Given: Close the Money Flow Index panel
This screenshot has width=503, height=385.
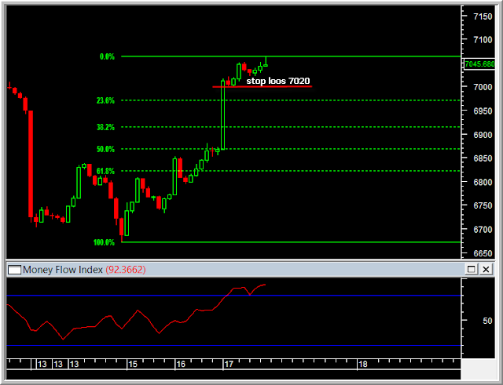Looking at the screenshot, I should pos(486,270).
